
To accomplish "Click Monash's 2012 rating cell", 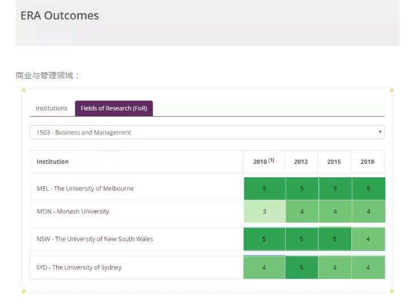I will pos(302,211).
